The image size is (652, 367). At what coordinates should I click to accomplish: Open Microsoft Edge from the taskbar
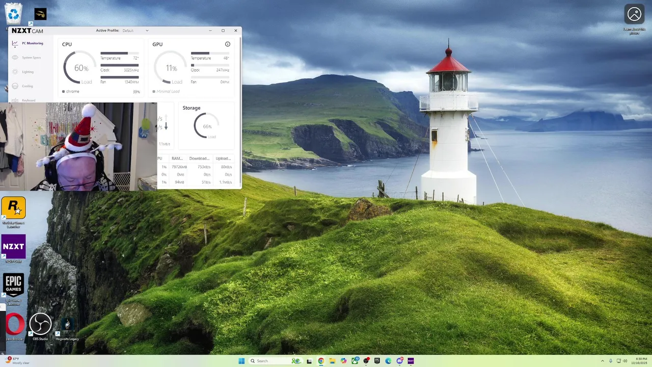(389, 361)
